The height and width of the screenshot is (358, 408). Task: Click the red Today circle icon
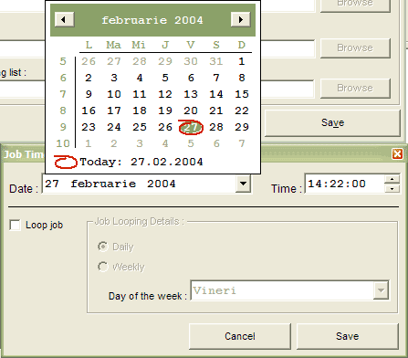click(66, 162)
